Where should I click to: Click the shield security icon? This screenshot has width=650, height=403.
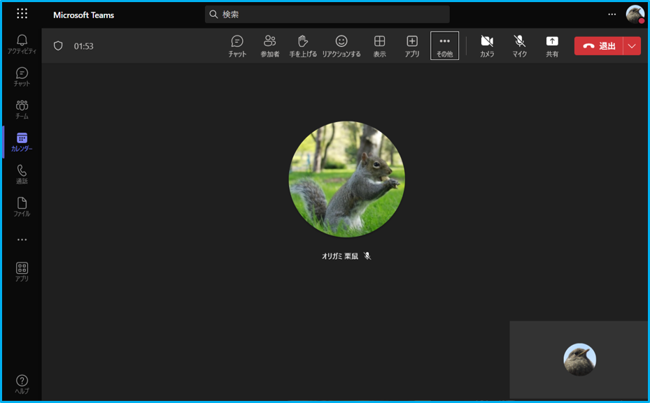pos(58,46)
